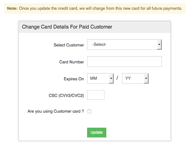Click the arrow button of the MM selector
This screenshot has width=195, height=155.
[111, 78]
